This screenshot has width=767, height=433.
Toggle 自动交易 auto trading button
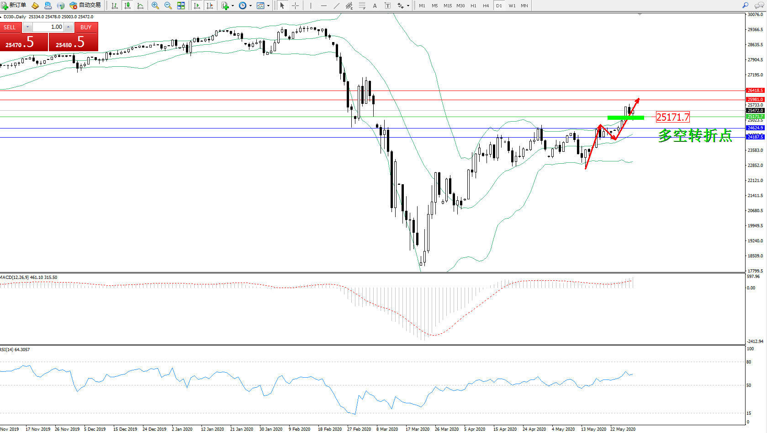point(85,5)
